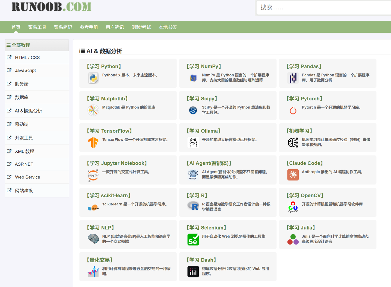Select 测验/考试 in the navigation bar

pos(141,27)
